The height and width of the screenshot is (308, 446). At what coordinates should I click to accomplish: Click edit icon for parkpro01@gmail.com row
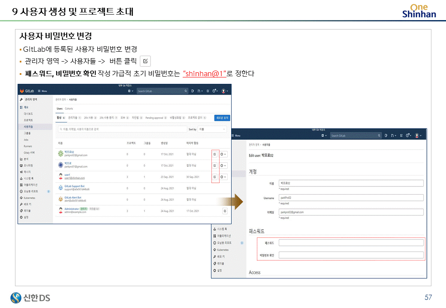point(215,166)
